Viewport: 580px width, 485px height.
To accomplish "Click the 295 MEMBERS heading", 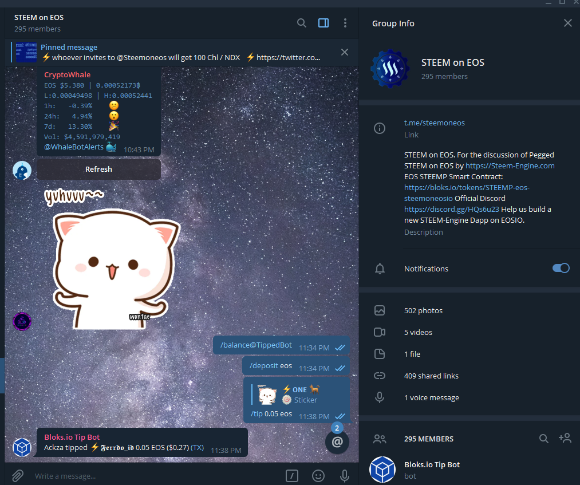I will coord(429,439).
